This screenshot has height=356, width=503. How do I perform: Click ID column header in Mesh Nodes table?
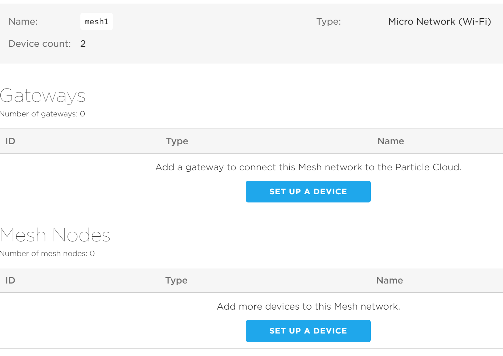[10, 281]
